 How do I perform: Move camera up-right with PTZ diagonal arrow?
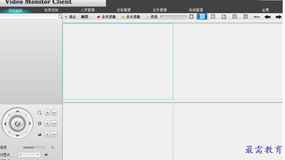pos(26,115)
